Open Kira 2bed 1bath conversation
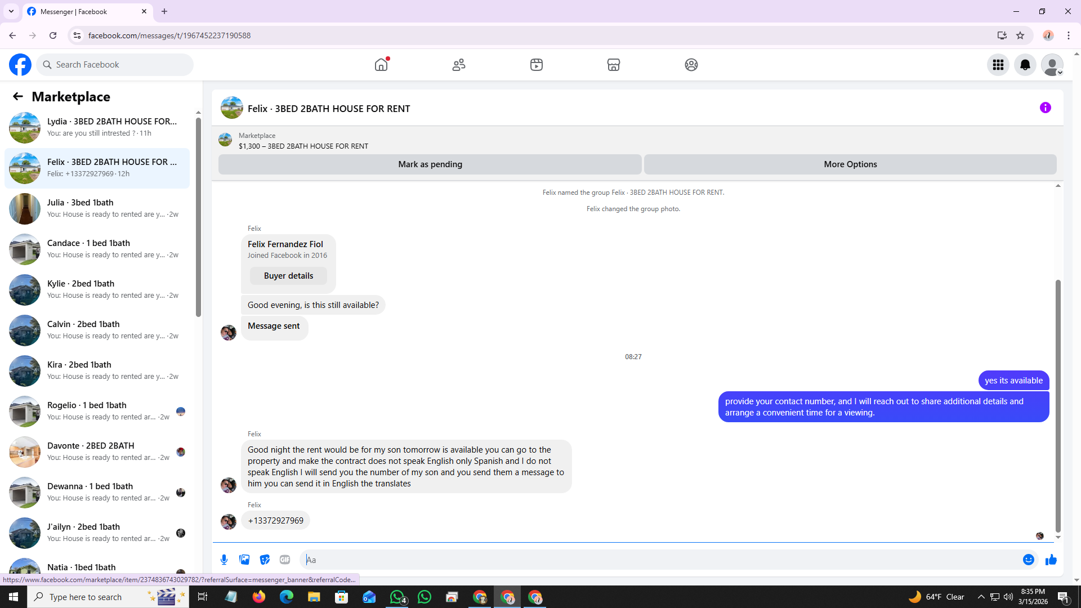The width and height of the screenshot is (1081, 608). tap(97, 370)
